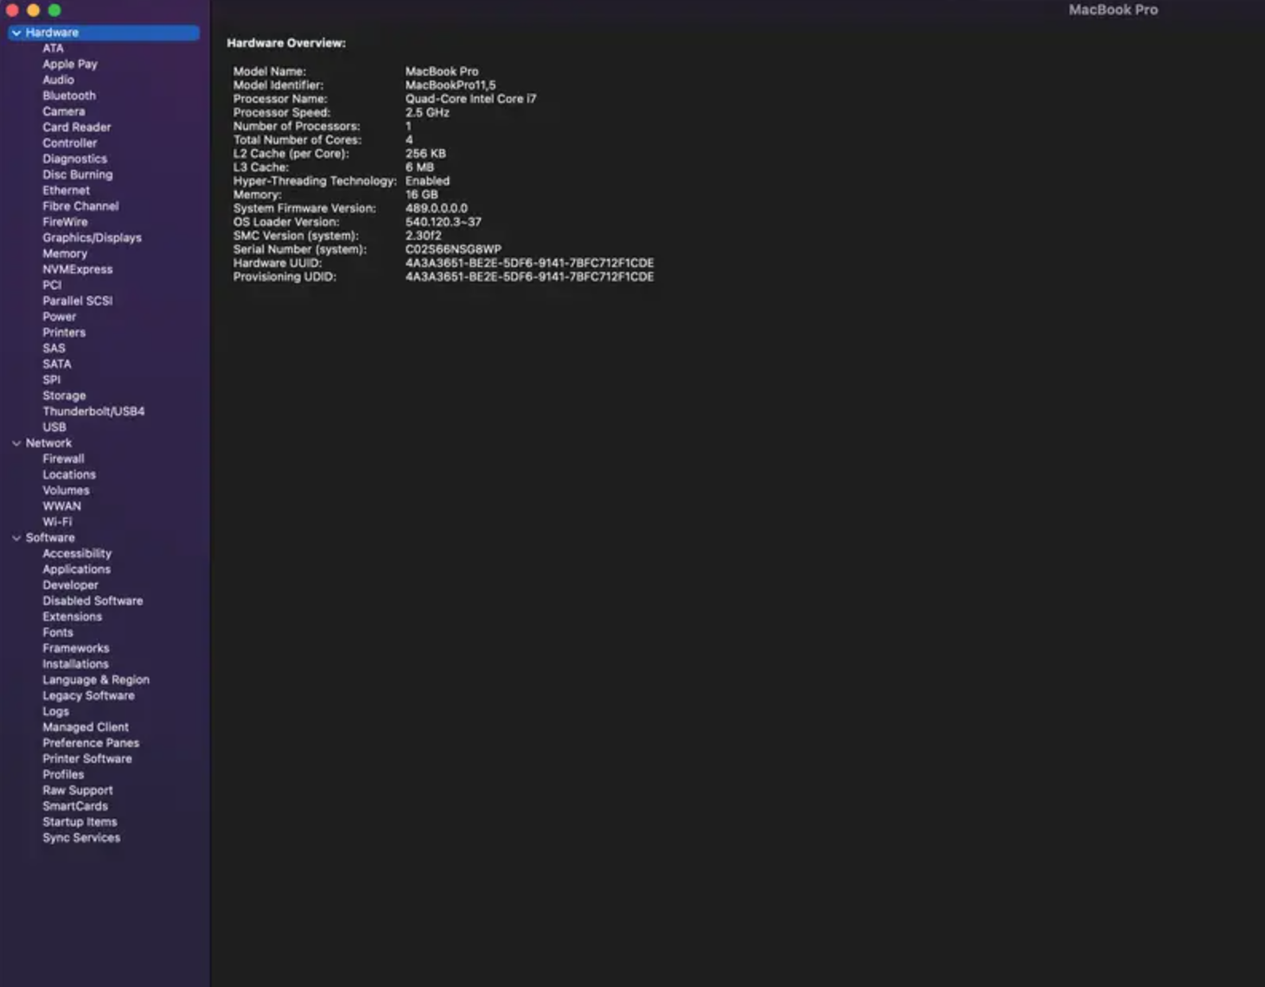Image resolution: width=1265 pixels, height=987 pixels.
Task: Click the USB sidebar entry
Action: point(54,427)
